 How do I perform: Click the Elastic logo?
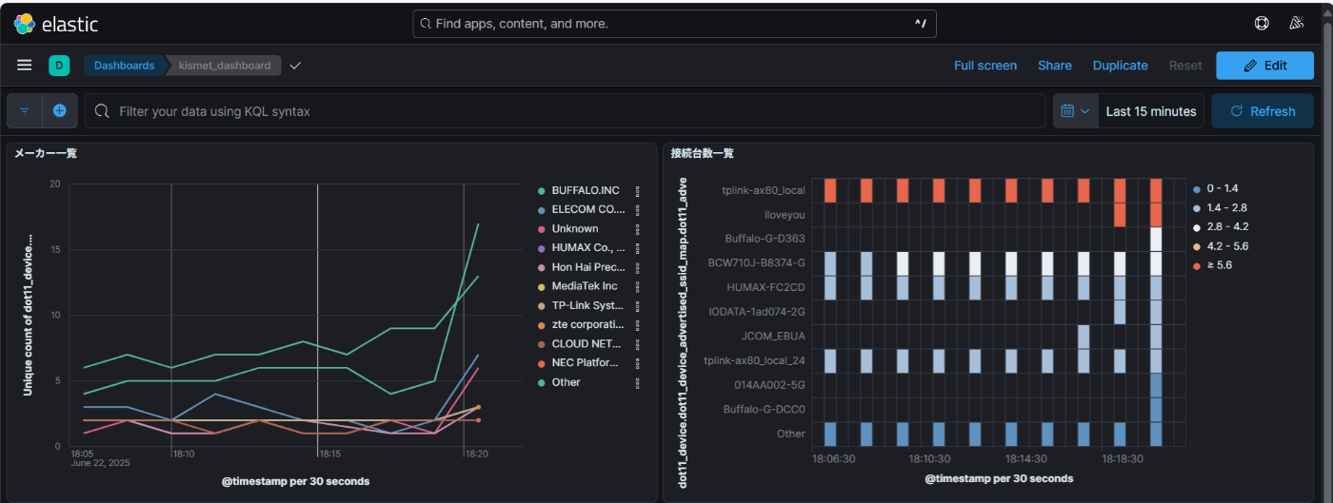(x=55, y=24)
